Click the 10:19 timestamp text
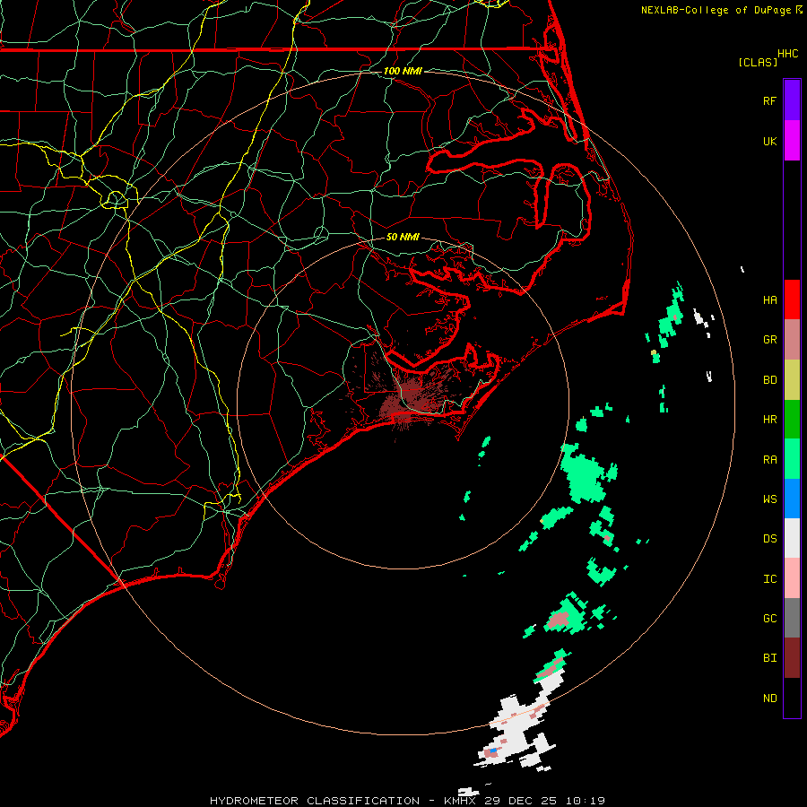The width and height of the screenshot is (807, 807). [586, 801]
